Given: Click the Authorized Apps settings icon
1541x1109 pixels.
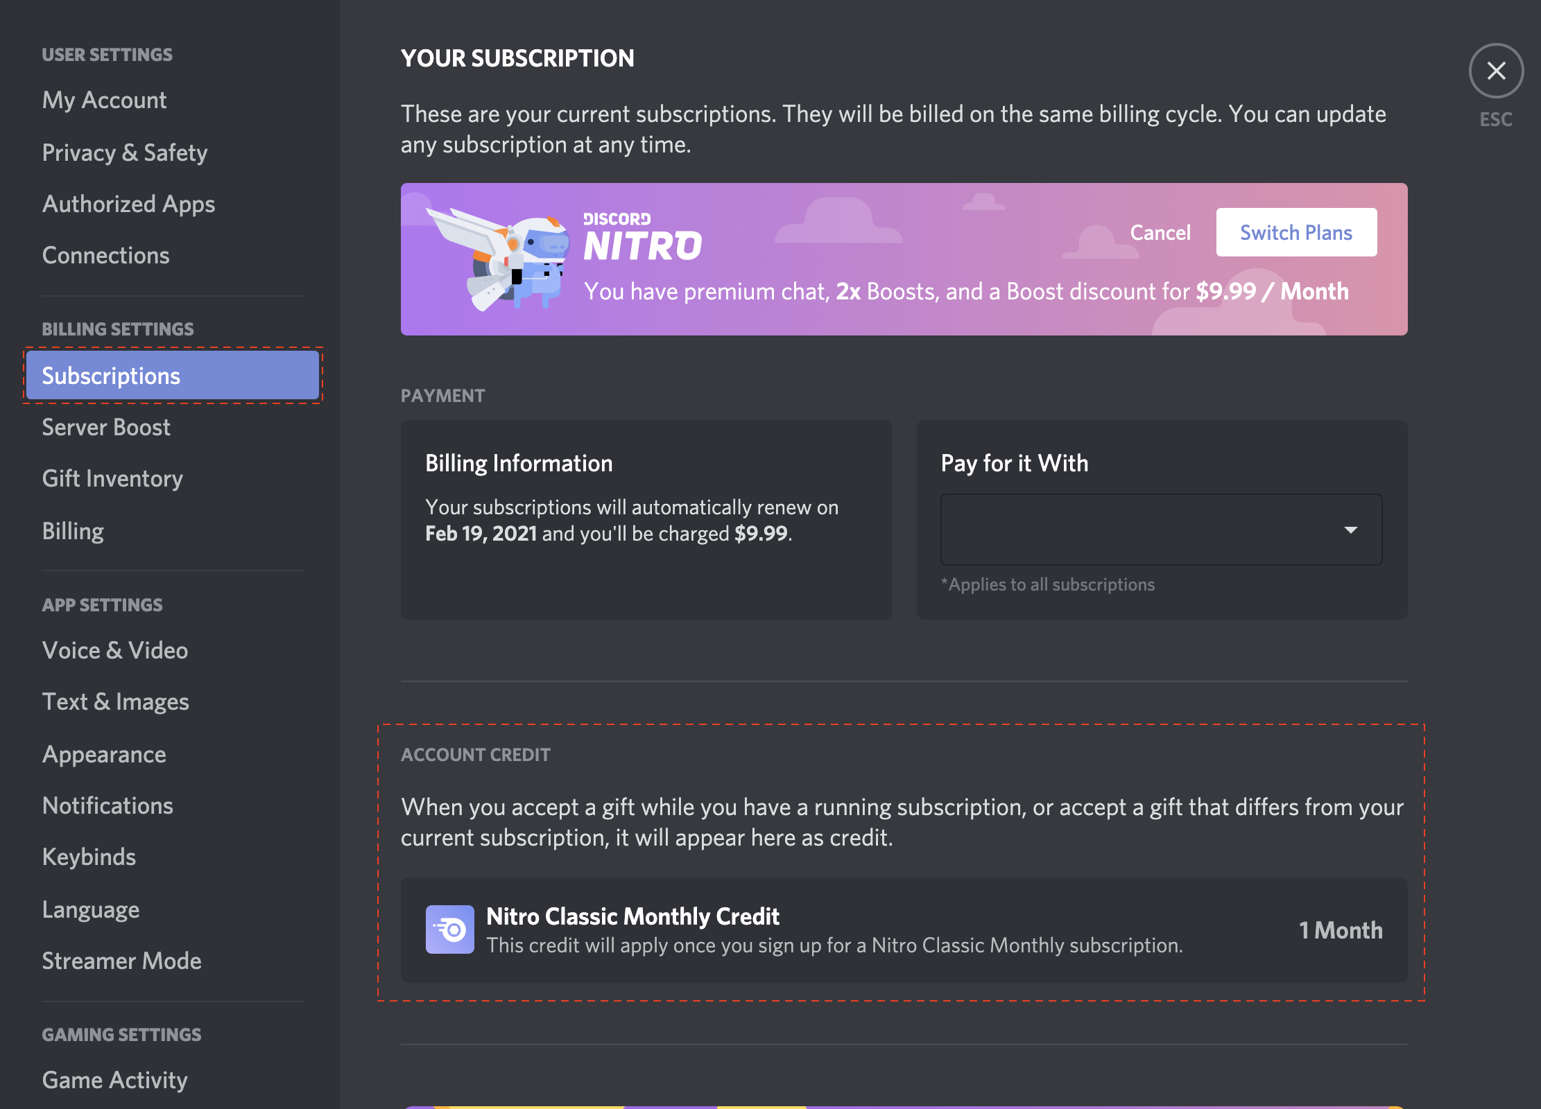Looking at the screenshot, I should (x=129, y=202).
